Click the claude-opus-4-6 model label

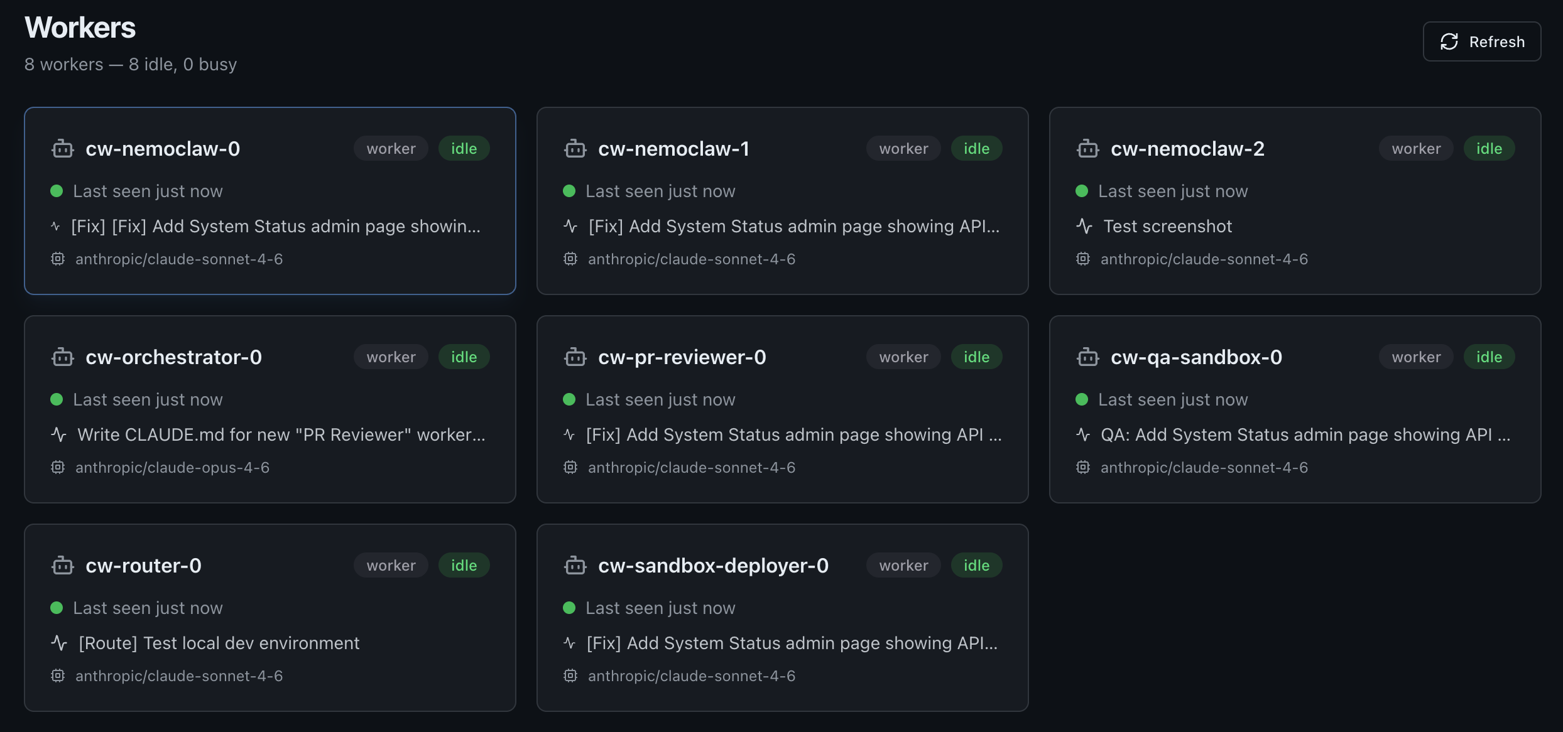172,467
